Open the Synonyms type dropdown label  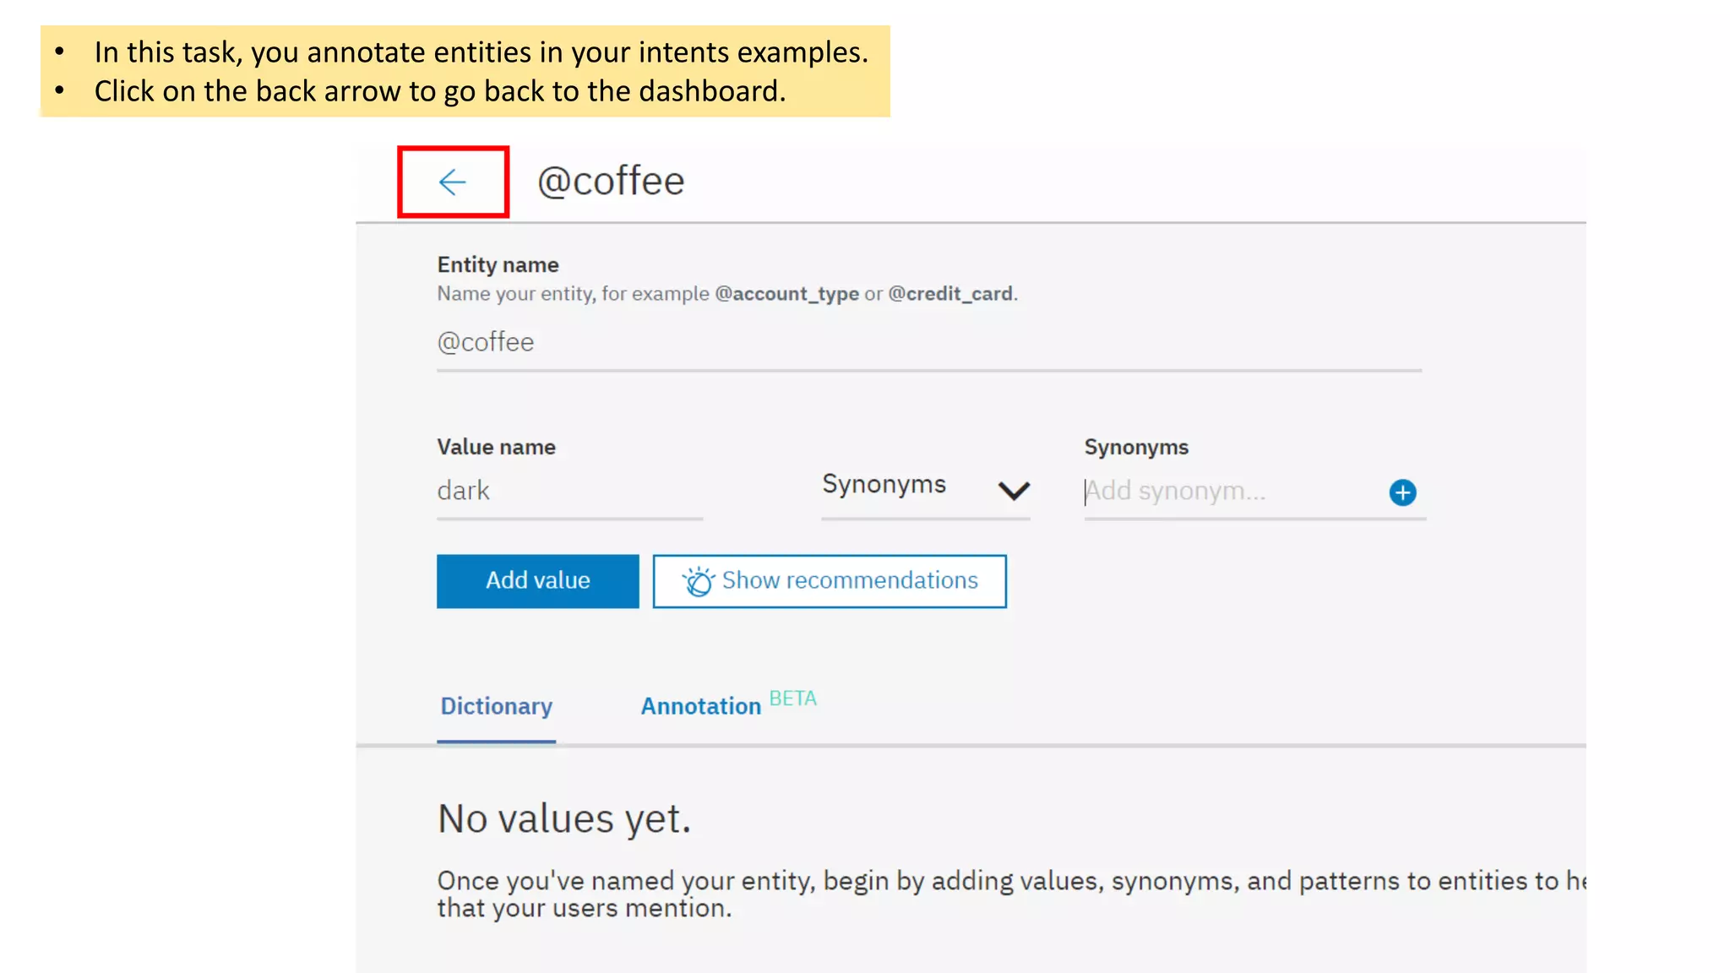coord(884,485)
